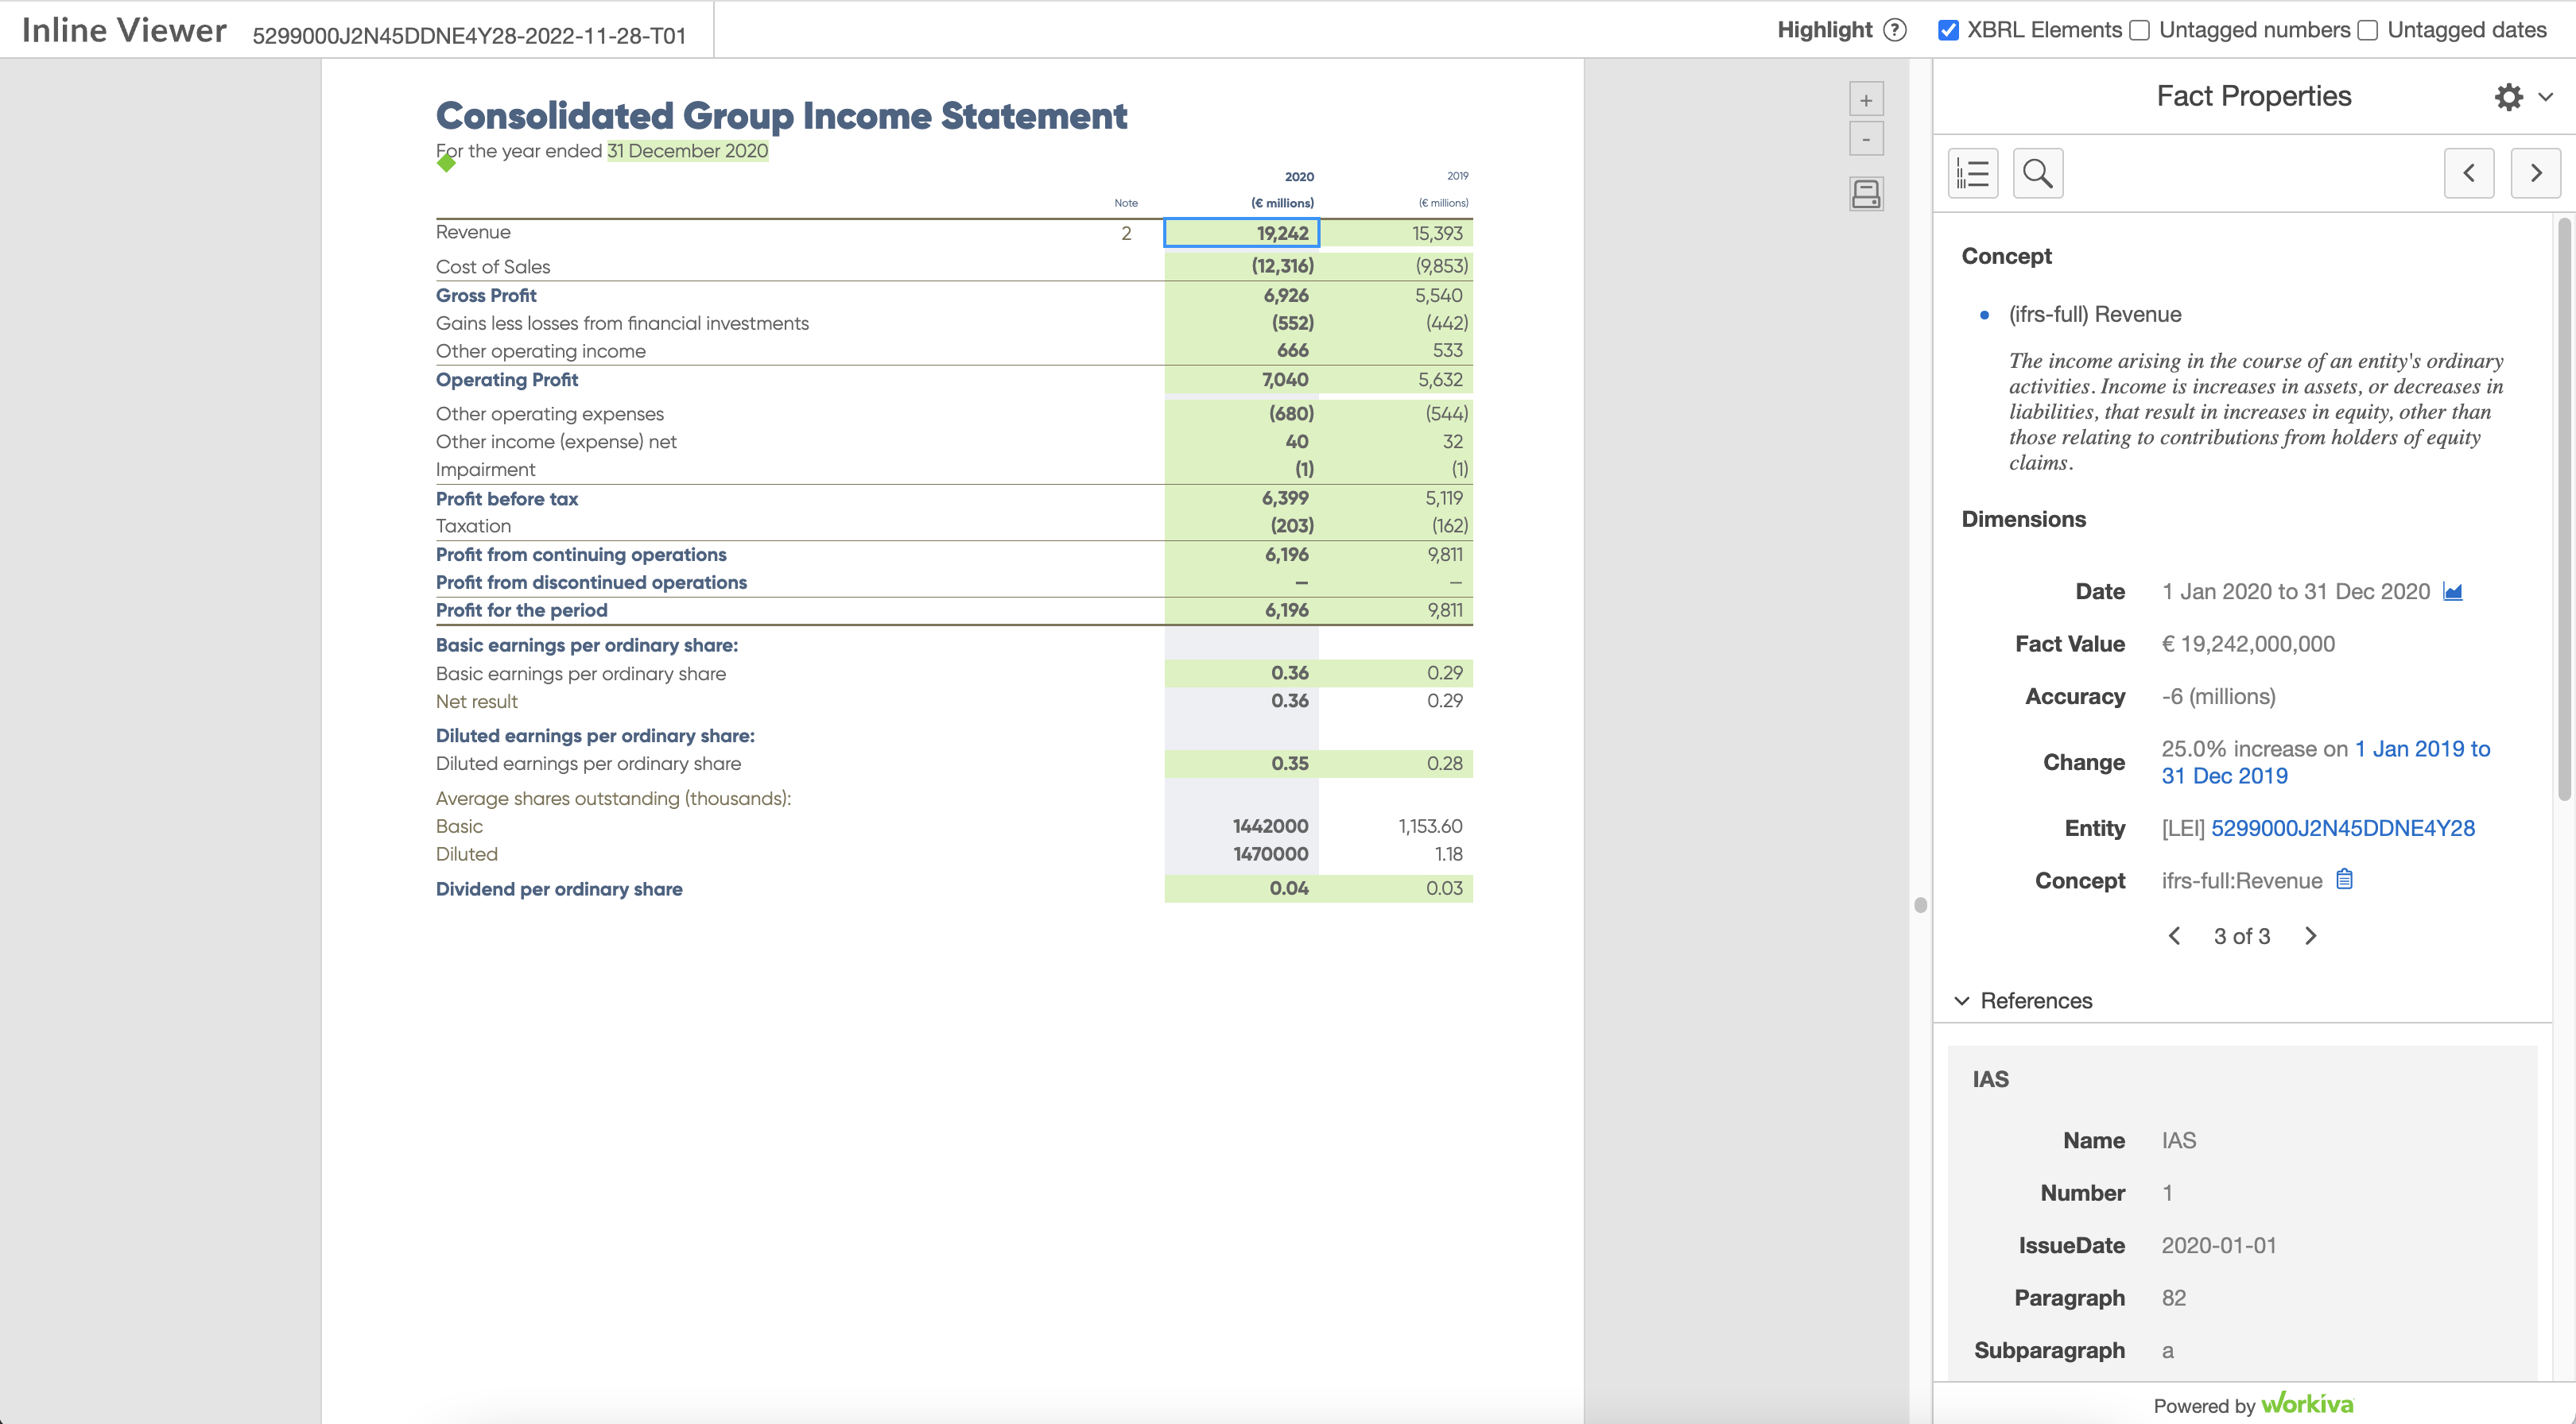Select 2020 Dividend per ordinary share 0.04
This screenshot has width=2576, height=1424.
[1242, 888]
